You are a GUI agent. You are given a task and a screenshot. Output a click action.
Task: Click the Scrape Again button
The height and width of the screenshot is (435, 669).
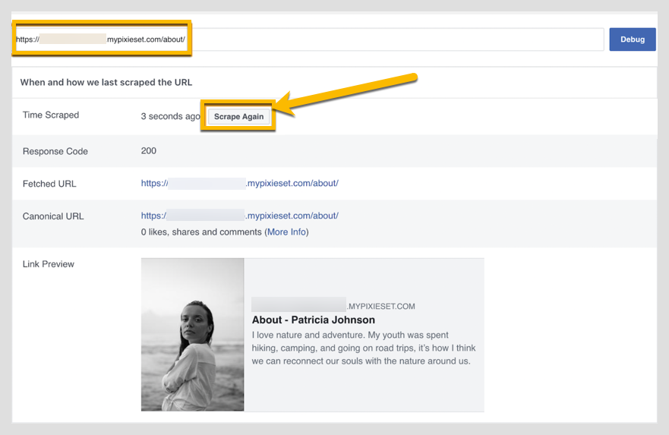point(238,117)
